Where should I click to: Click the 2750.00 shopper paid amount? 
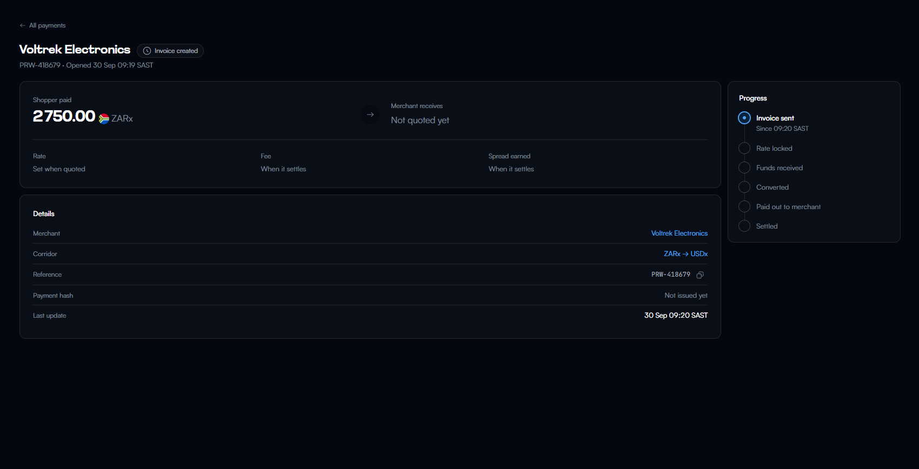(64, 116)
